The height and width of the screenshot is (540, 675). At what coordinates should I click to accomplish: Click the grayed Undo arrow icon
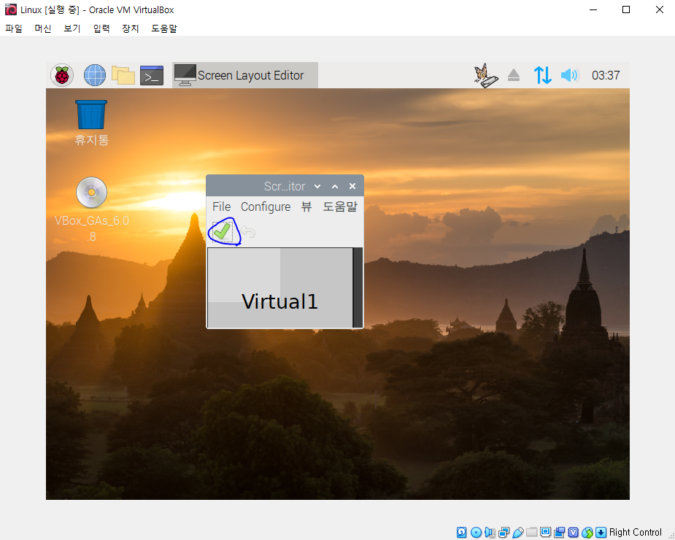coord(248,231)
